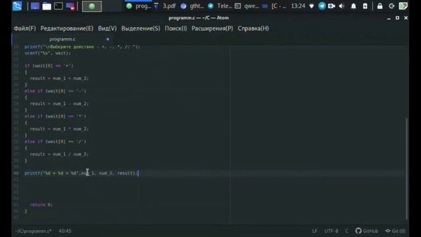This screenshot has height=237, width=421.
Task: Select the programm.c editor tab
Action: coord(62,39)
